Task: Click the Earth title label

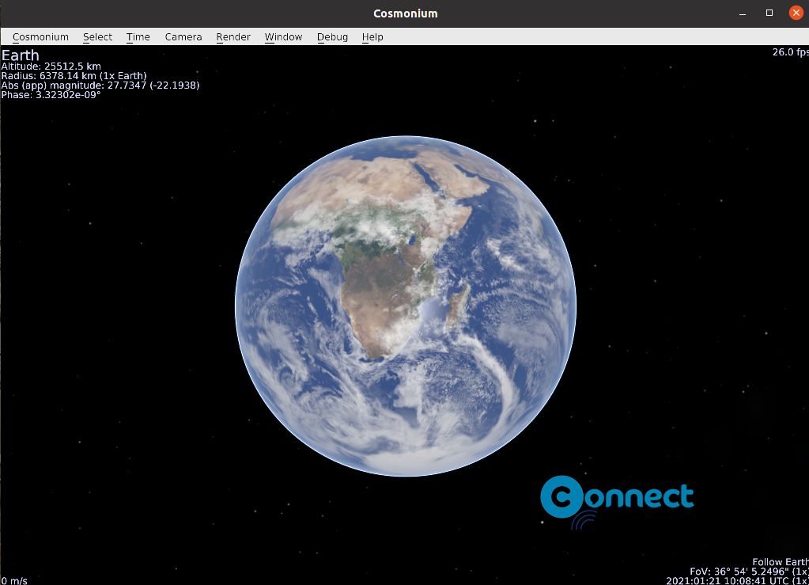Action: coord(20,55)
